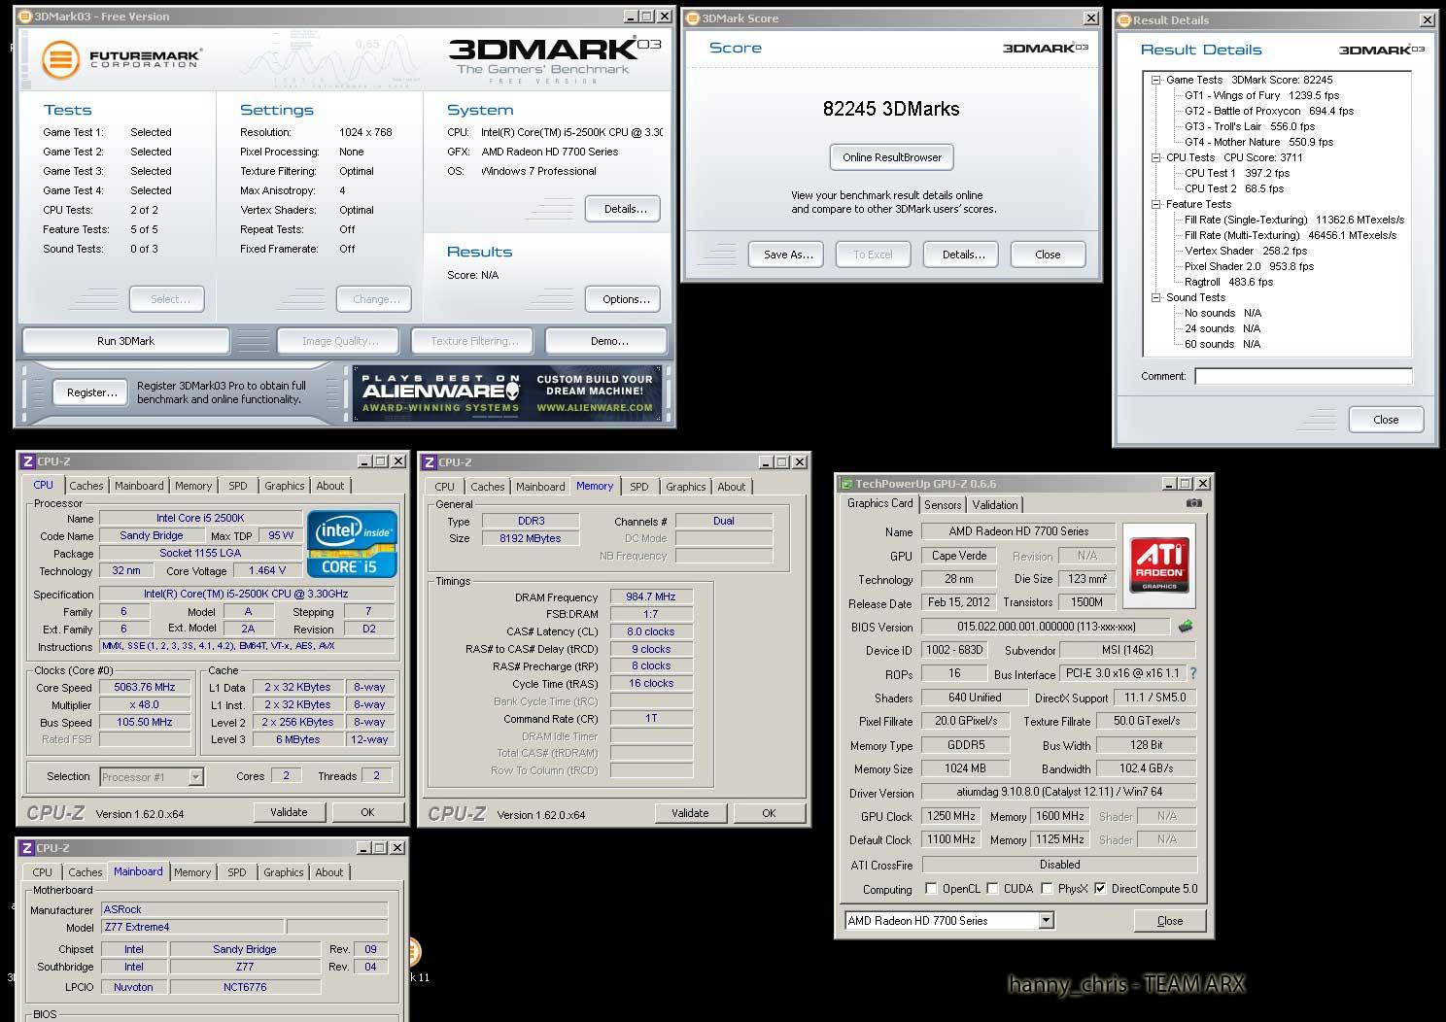The width and height of the screenshot is (1446, 1022).
Task: Collapse the CPU Tests tree node
Action: pyautogui.click(x=1155, y=157)
